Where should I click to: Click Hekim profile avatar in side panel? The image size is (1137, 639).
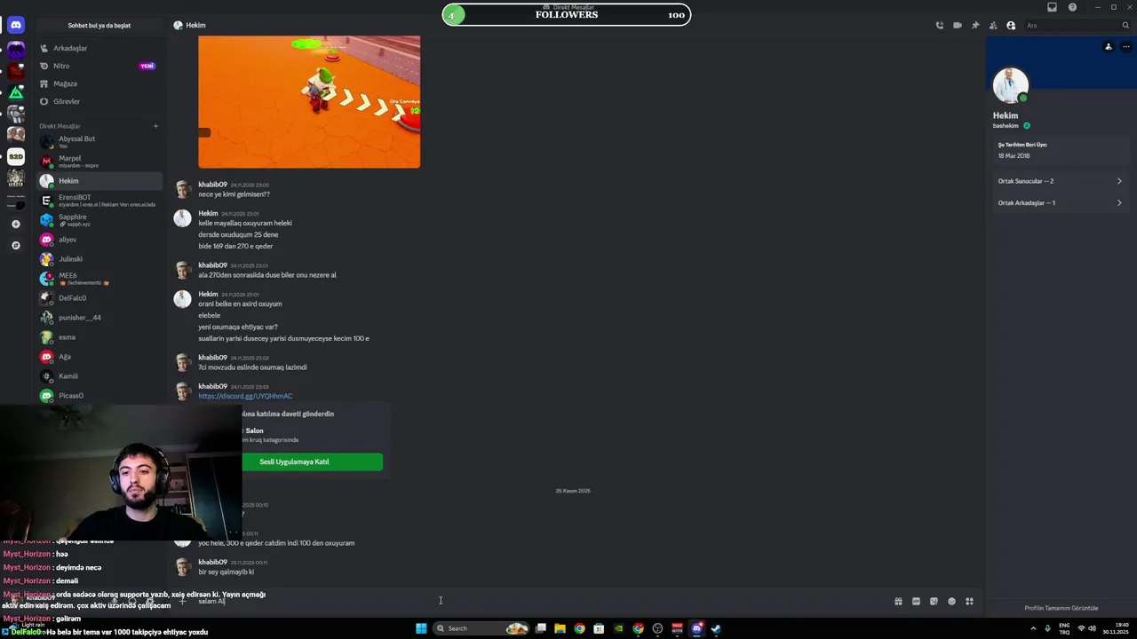tap(1010, 85)
